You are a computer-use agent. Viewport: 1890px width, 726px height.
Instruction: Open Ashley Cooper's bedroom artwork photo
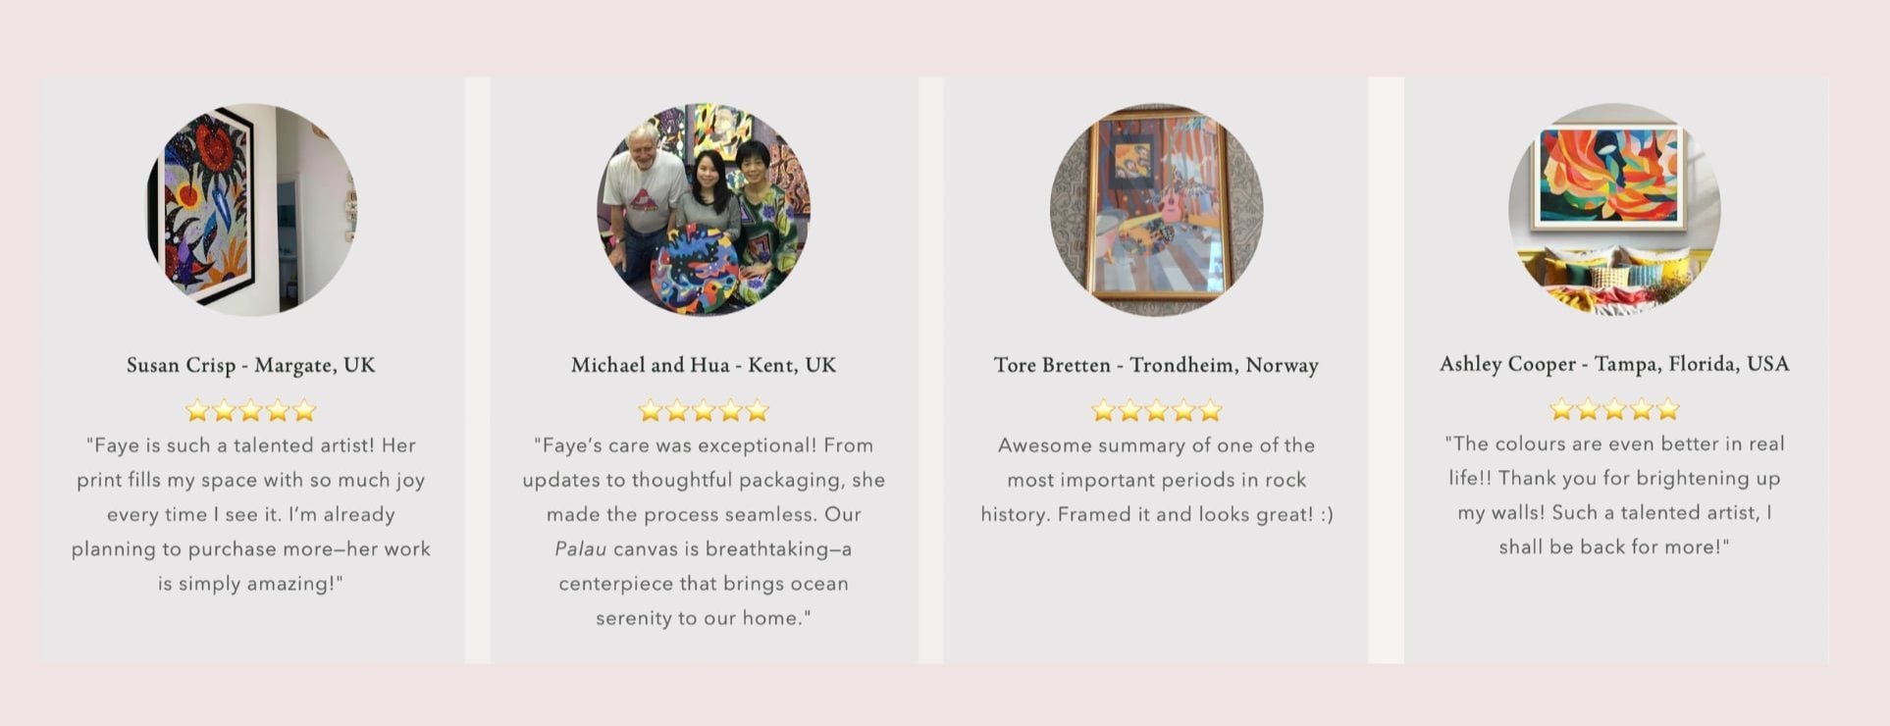1614,209
